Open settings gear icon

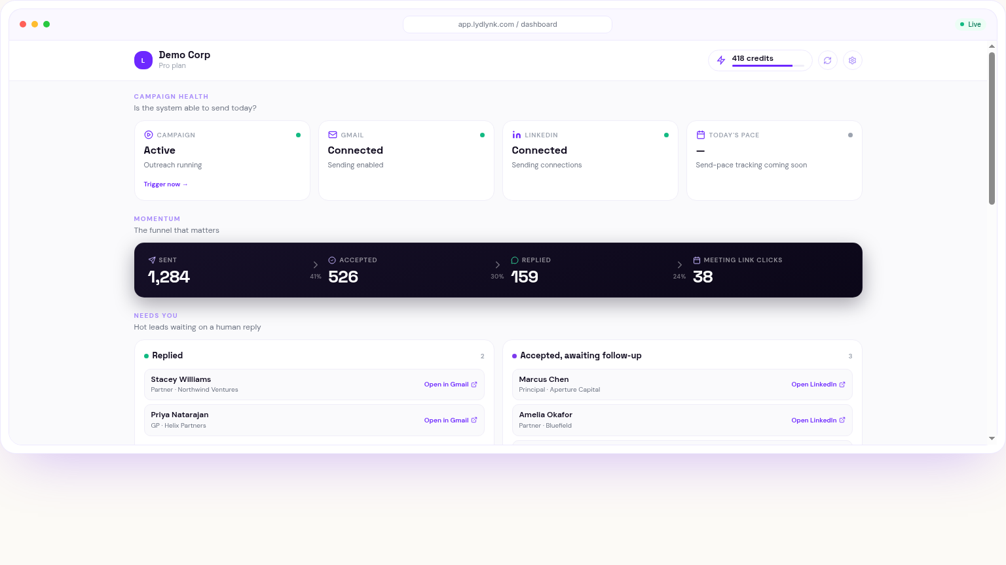click(852, 60)
